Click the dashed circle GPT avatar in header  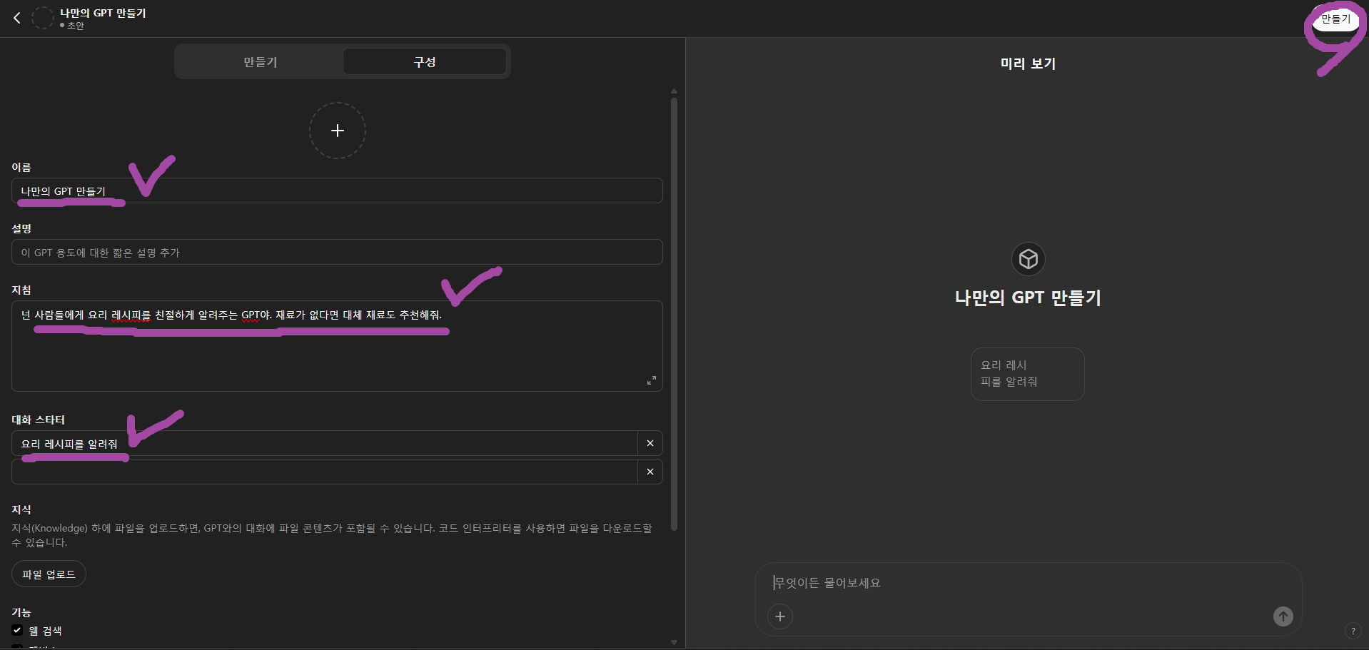coord(43,18)
